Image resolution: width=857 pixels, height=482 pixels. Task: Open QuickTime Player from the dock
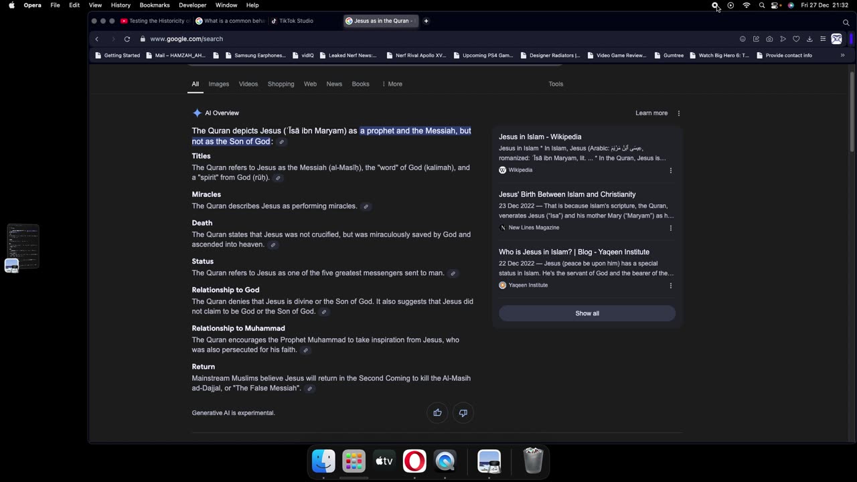[x=445, y=461]
